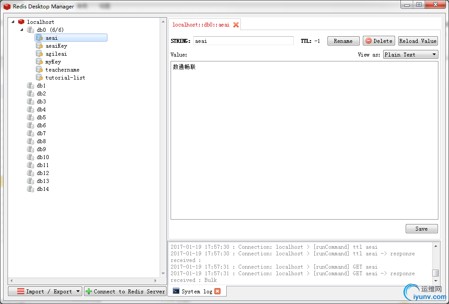
Task: Click the system log scroll-down arrow
Action: pyautogui.click(x=436, y=281)
